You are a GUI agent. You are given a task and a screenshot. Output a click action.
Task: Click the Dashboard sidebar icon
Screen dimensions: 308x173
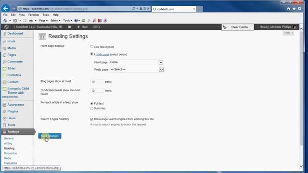coord(4,34)
